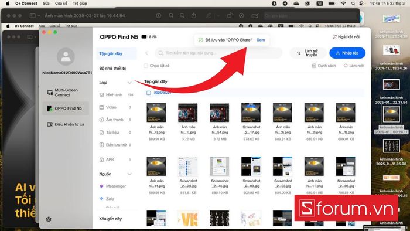
Task: Click the rotate icon in Preview toolbar
Action: (x=230, y=16)
